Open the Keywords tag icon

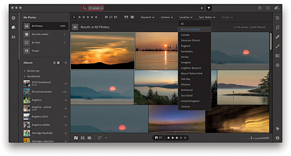(x=277, y=129)
